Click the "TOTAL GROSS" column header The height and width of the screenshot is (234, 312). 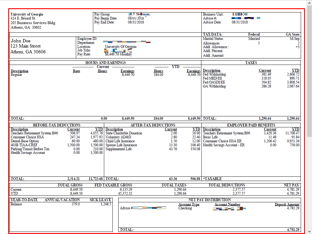(70, 185)
